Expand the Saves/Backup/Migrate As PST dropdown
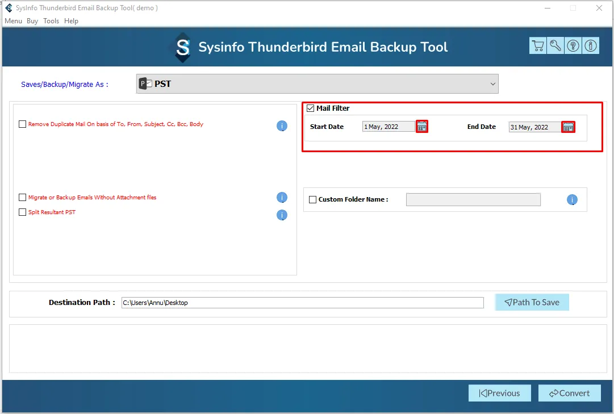The image size is (614, 414). (x=317, y=84)
